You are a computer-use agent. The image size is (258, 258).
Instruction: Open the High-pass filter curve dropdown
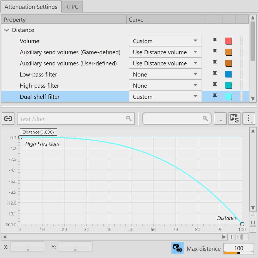point(165,85)
